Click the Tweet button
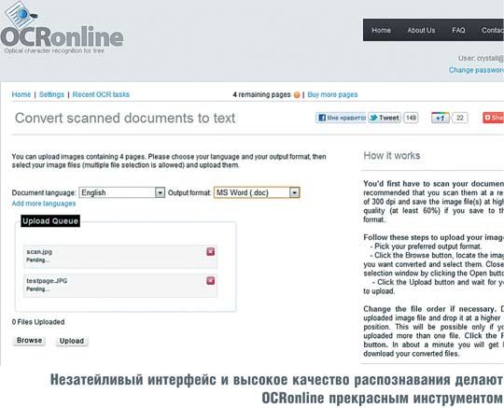Screen dimensions: 504x408 [x=385, y=118]
